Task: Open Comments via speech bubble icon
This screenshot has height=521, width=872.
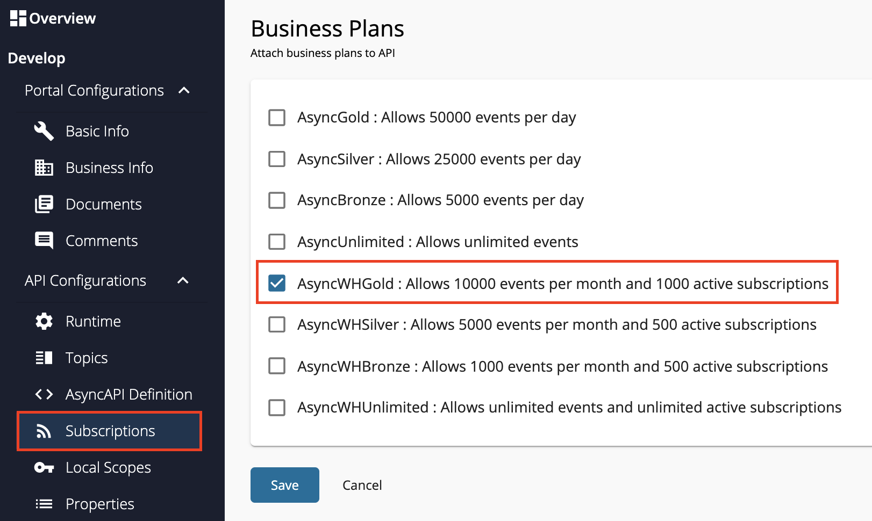Action: [x=44, y=241]
